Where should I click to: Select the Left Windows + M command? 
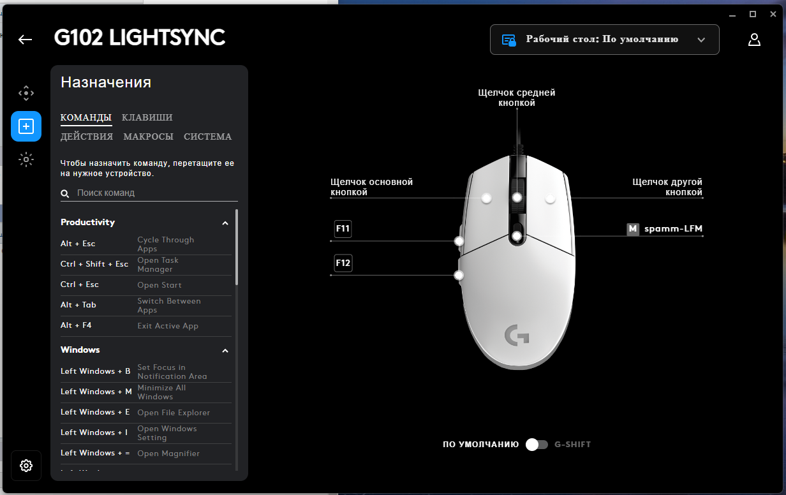coord(146,392)
